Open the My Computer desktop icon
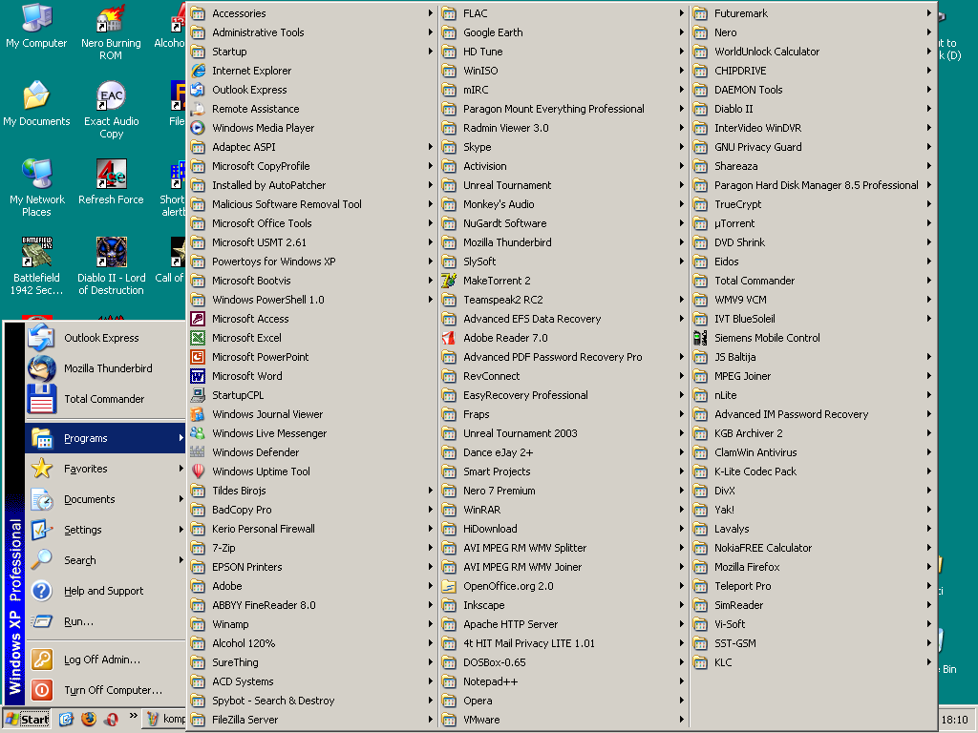The height and width of the screenshot is (733, 978). [36, 26]
